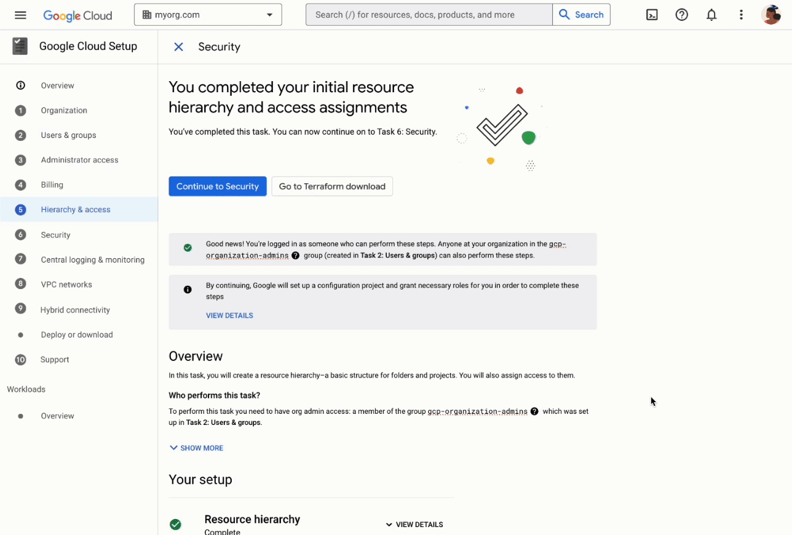The image size is (792, 535).
Task: Click the step 1 number badge
Action: point(20,111)
